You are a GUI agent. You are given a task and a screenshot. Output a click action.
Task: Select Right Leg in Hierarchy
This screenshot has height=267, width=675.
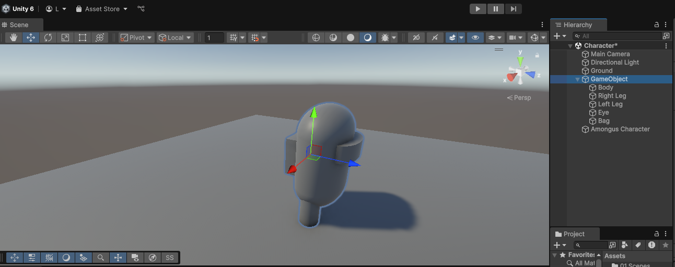pos(612,96)
